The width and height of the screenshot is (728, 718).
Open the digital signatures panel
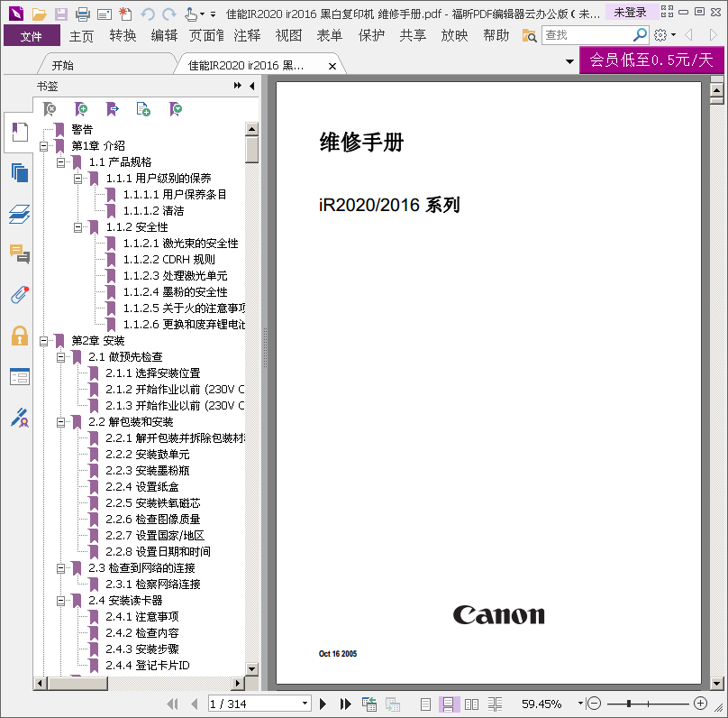pyautogui.click(x=20, y=418)
